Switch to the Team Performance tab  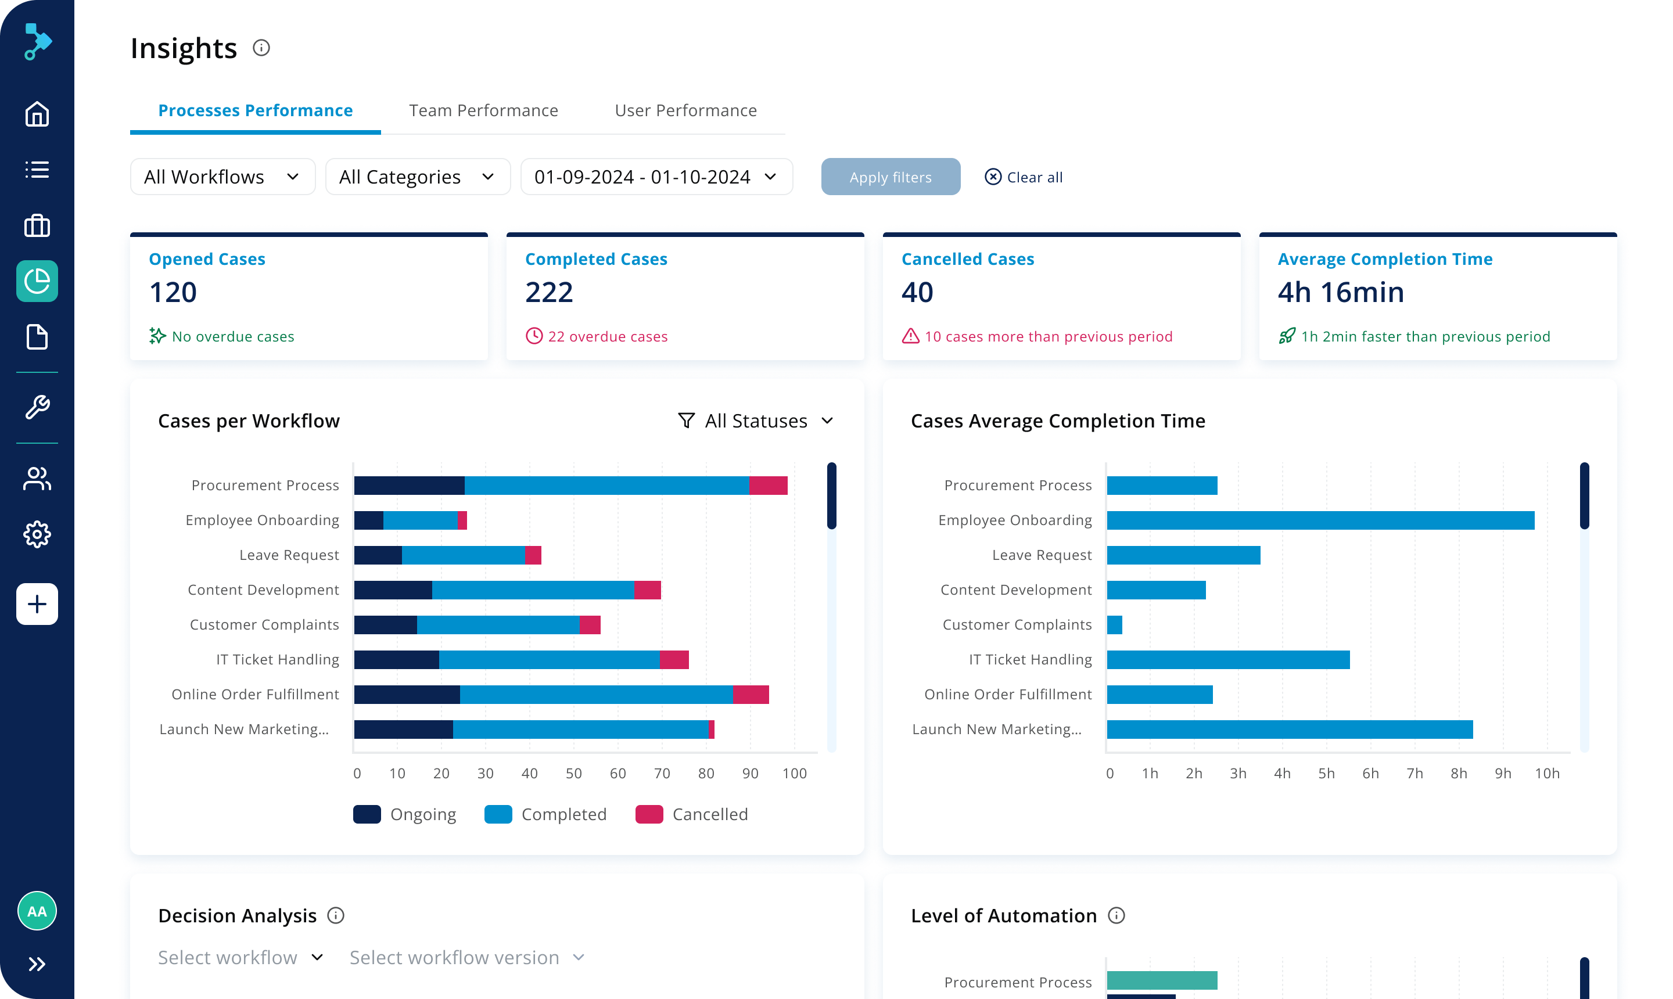click(x=483, y=110)
